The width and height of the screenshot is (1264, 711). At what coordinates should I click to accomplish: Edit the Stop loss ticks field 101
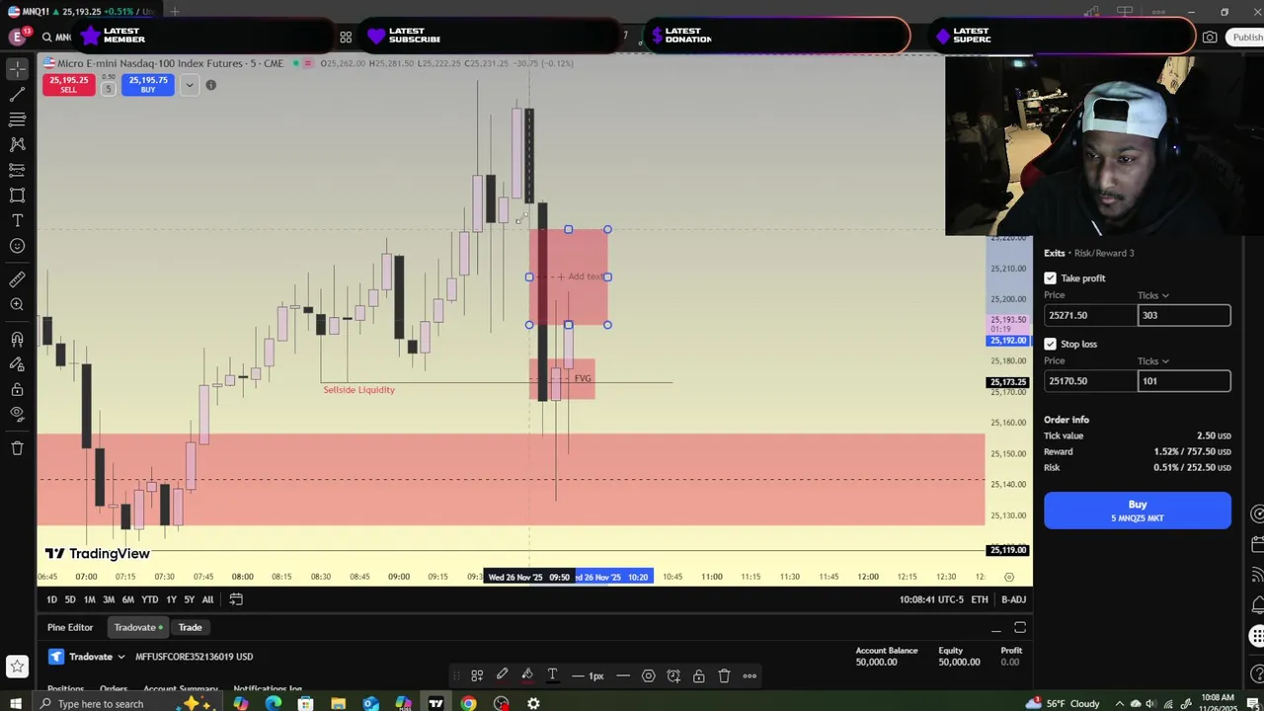point(1184,381)
